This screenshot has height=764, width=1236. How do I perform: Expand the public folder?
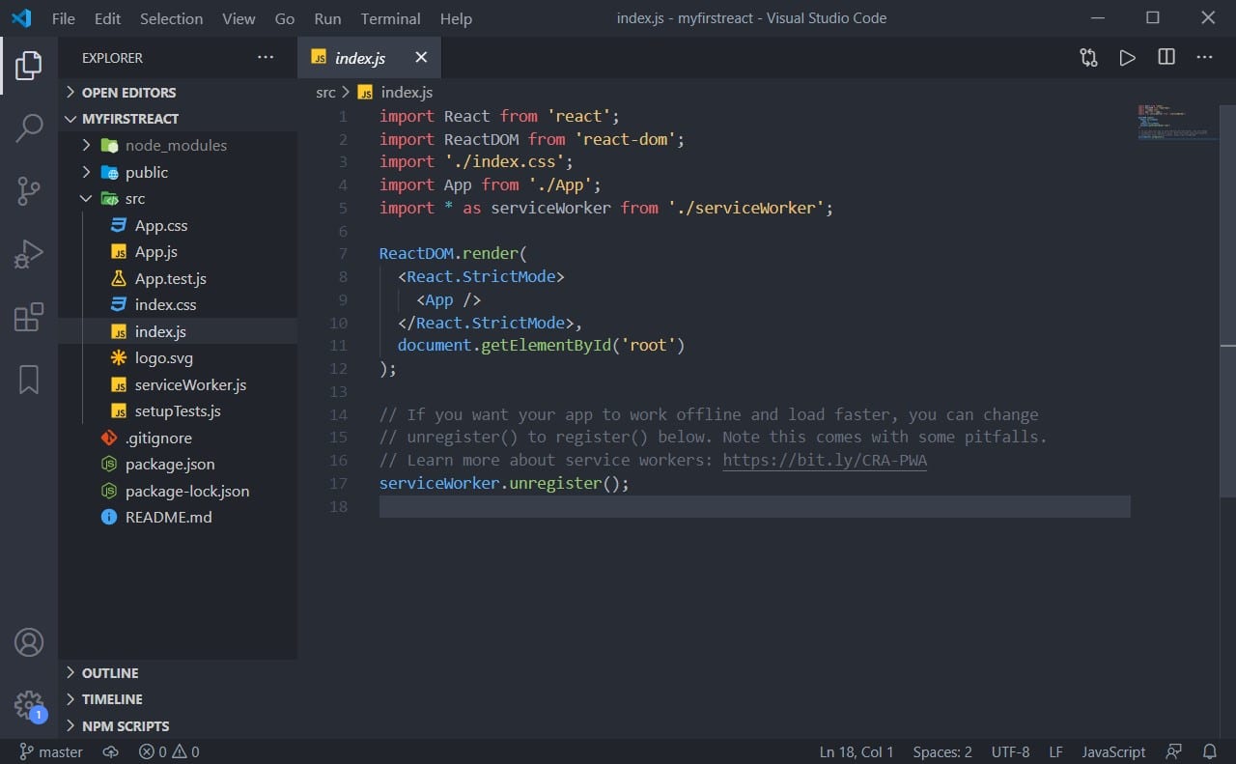178,172
